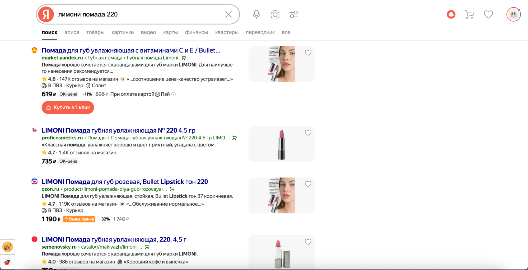Screen dimensions: 528x270
Task: Click '119К отзывов на магазин' rating text
Action: tap(88, 204)
